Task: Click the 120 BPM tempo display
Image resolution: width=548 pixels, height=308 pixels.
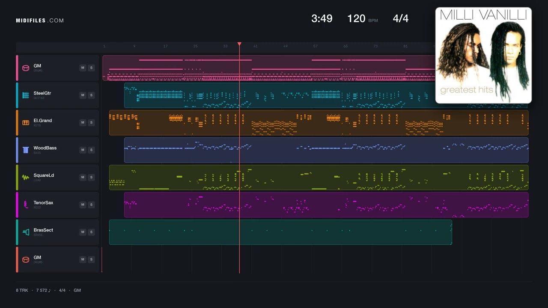Action: [362, 18]
